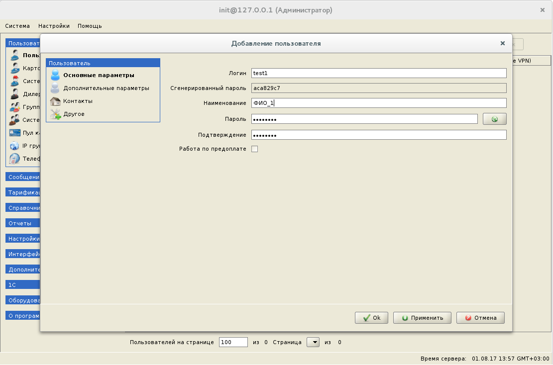Close the Добавление пользователя dialog
This screenshot has height=365, width=553.
tap(503, 43)
